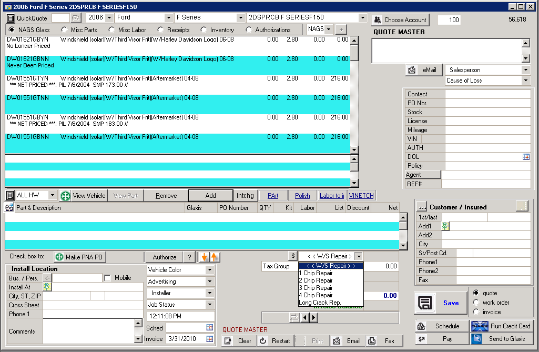
Task: Click the next record right arrow
Action: coord(313,317)
